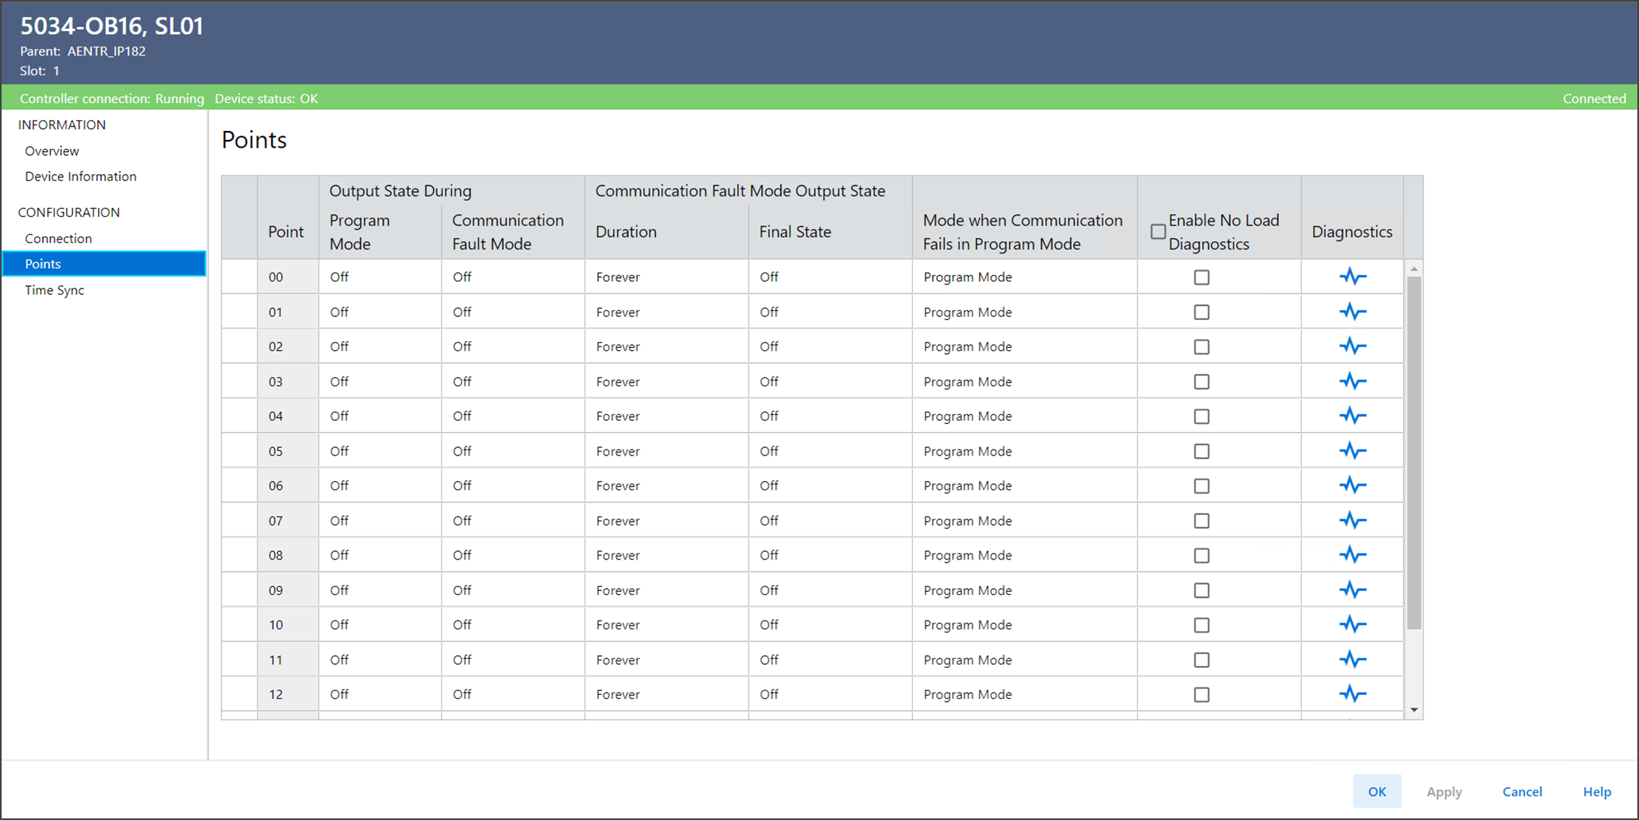
Task: Go to Overview page in sidebar
Action: (x=52, y=151)
